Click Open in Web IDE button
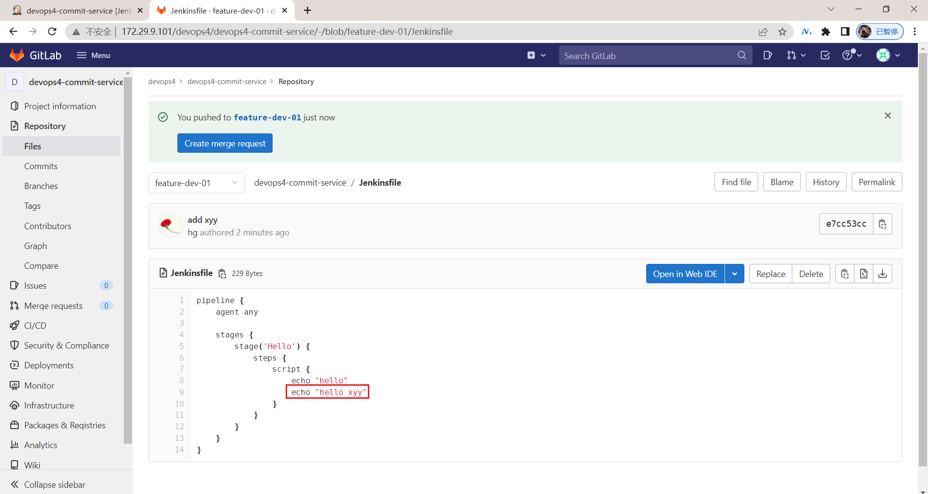The image size is (928, 494). coord(685,274)
